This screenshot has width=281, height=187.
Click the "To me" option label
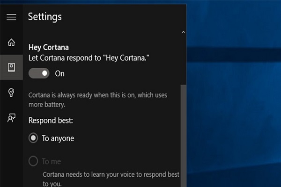pyautogui.click(x=52, y=161)
